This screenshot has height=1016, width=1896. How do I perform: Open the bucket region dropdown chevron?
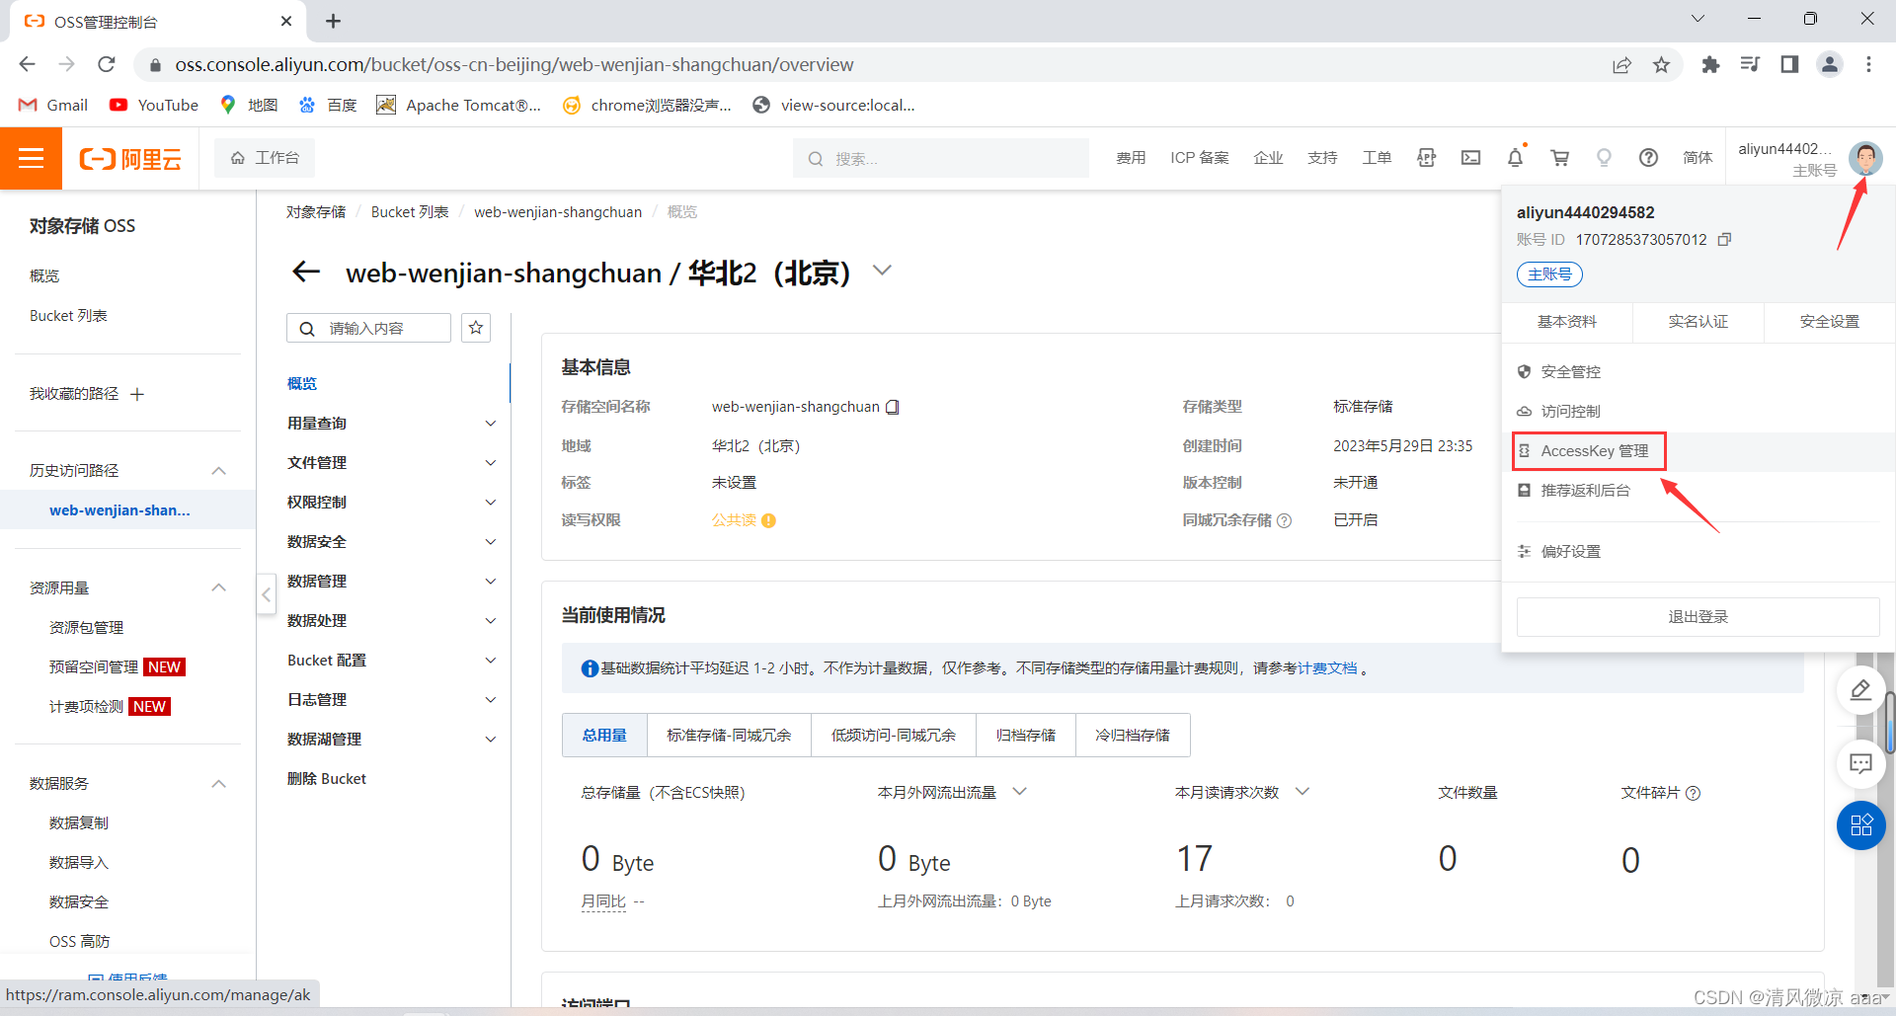coord(882,271)
